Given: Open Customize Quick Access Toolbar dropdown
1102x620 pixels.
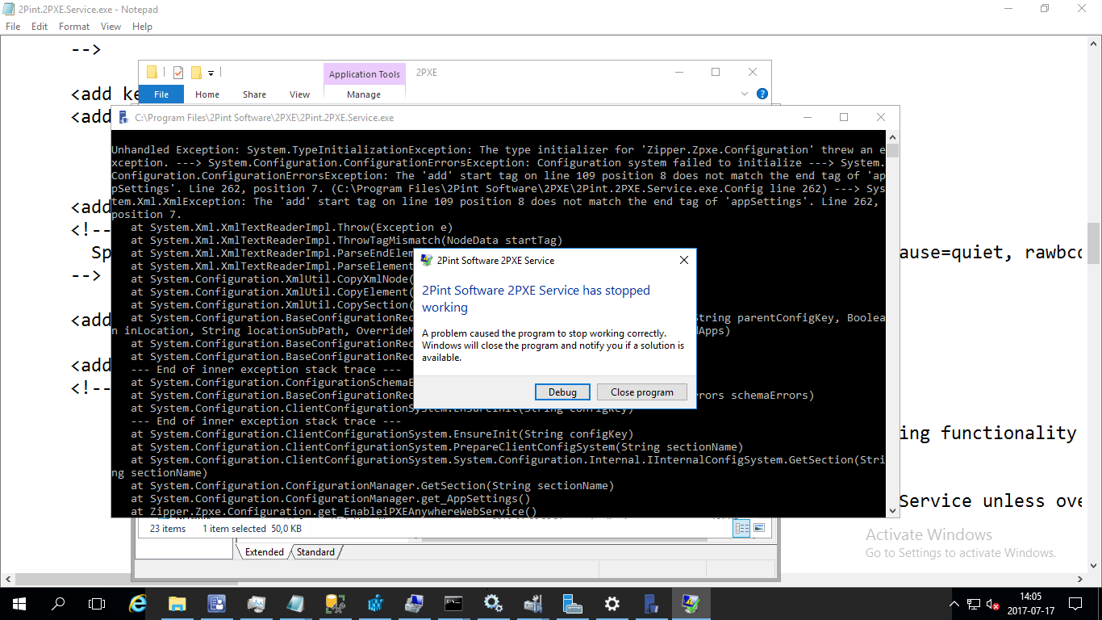Looking at the screenshot, I should pos(211,73).
